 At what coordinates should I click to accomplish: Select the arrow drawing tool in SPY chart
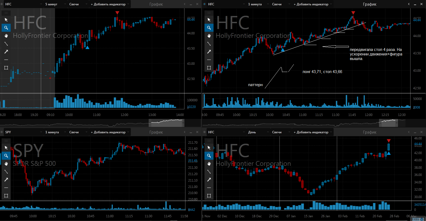coord(6,180)
